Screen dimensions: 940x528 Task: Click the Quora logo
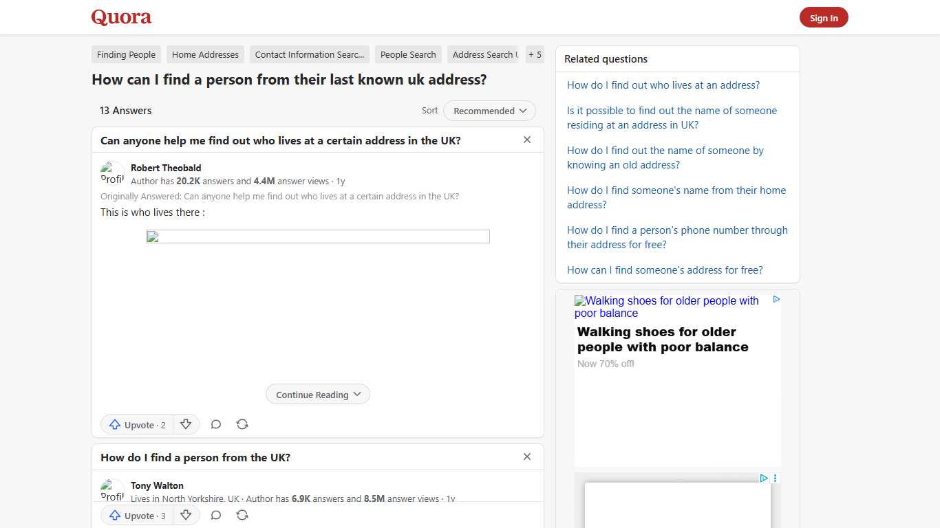coord(121,17)
